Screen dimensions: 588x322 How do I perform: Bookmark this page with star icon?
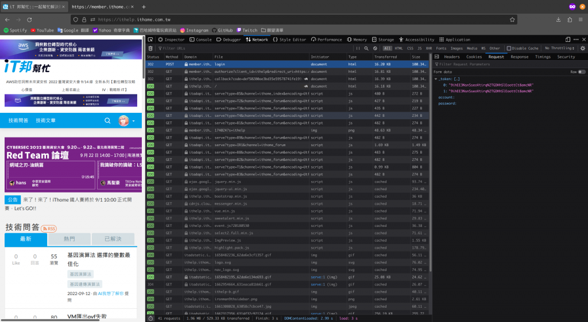(x=512, y=19)
